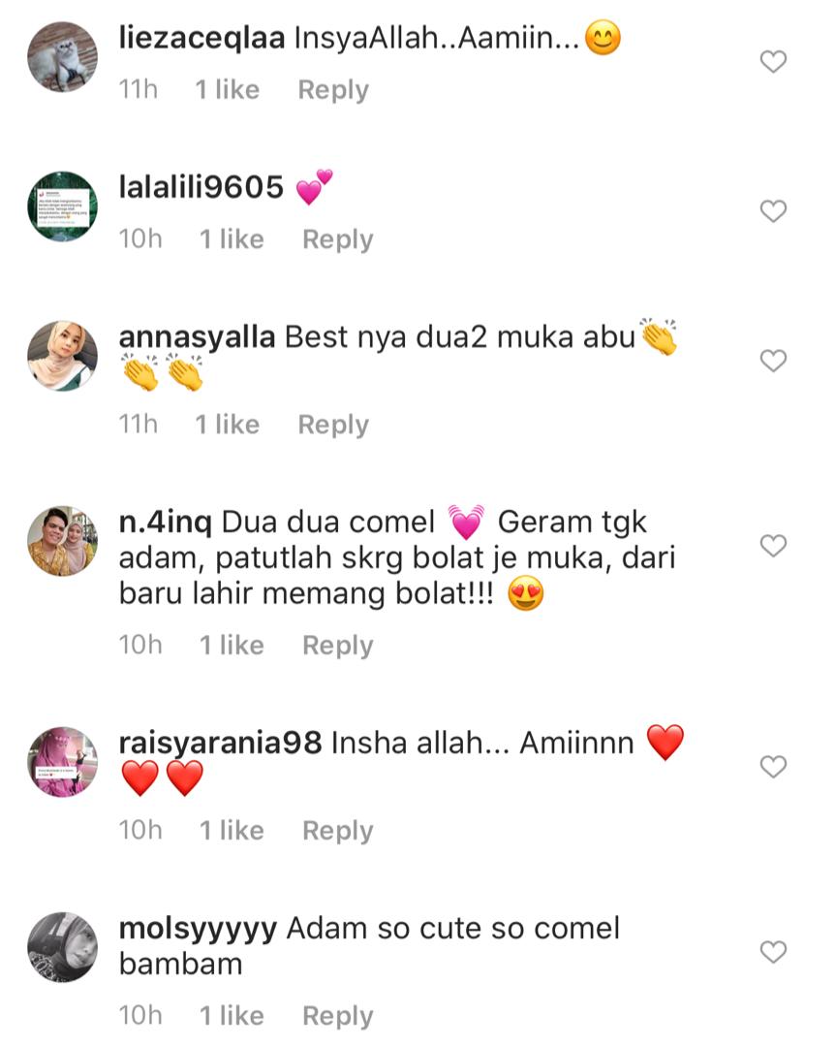This screenshot has width=836, height=1047.
Task: Reply to lalalili9605's comment
Action: pyautogui.click(x=338, y=239)
